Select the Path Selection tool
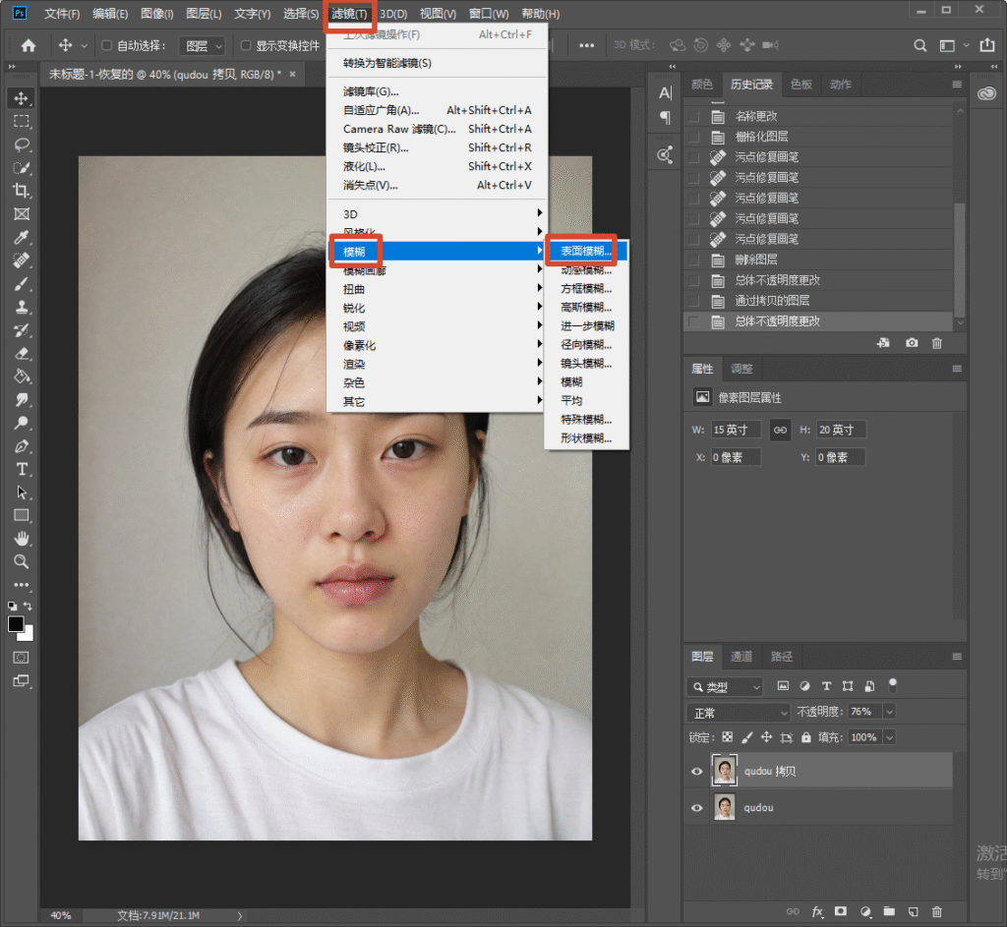1007x927 pixels. click(22, 492)
